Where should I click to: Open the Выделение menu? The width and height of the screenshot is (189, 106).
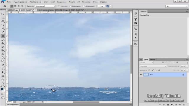62,2
